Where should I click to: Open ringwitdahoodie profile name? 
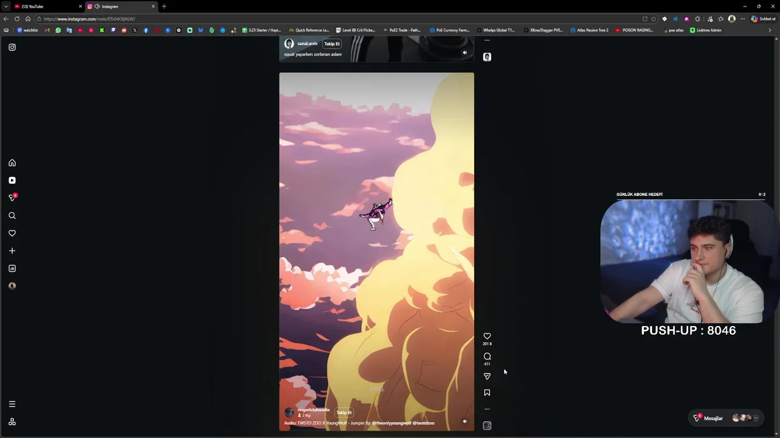(313, 410)
